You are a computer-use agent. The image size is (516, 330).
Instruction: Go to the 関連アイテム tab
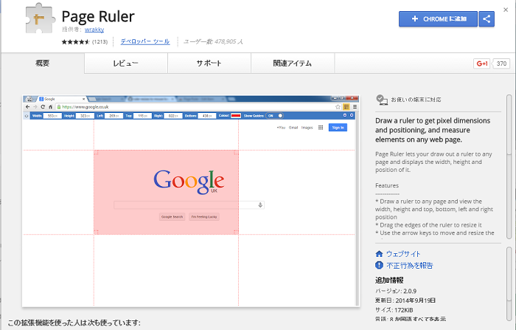click(293, 63)
